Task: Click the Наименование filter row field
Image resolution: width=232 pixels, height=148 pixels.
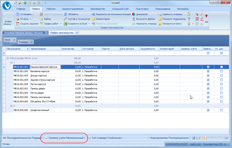Action: tap(45, 53)
